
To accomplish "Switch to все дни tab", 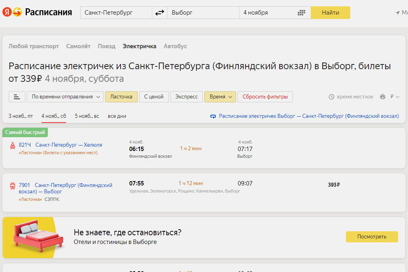I will 117,116.
